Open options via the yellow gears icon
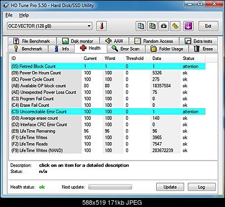The image size is (225, 207). coord(175,26)
